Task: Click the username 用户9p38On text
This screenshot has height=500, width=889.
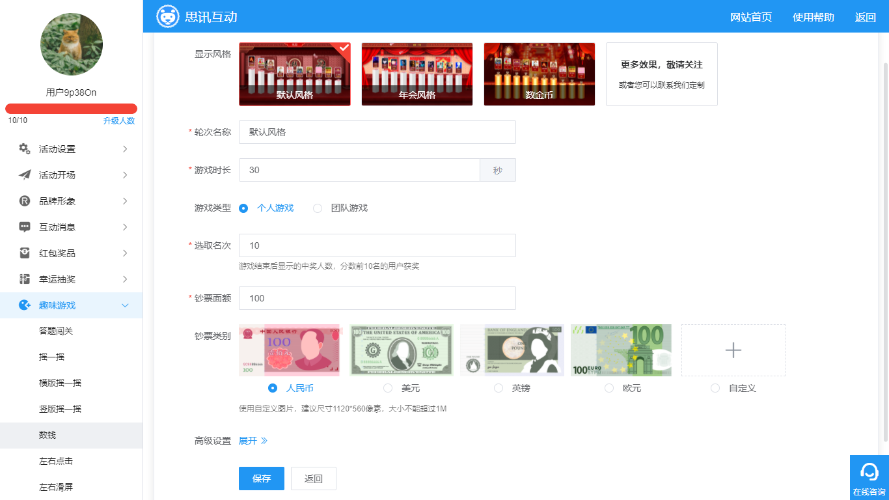Action: coord(72,92)
